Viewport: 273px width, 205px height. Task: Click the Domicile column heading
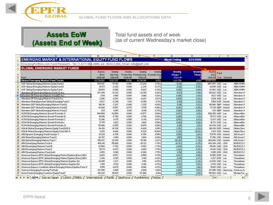228,77
